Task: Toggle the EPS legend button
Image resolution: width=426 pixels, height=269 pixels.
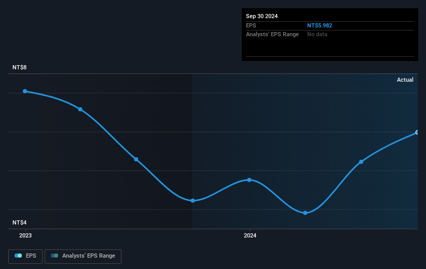Action: click(x=25, y=256)
